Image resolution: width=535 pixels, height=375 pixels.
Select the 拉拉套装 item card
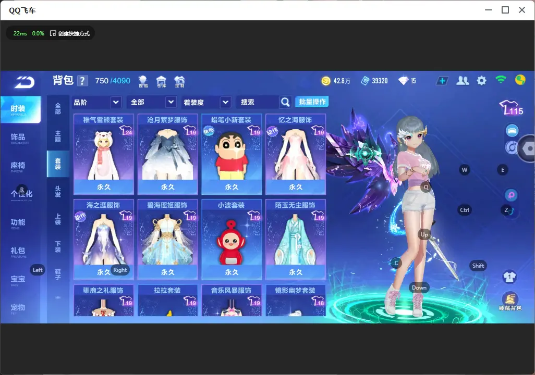(x=167, y=301)
